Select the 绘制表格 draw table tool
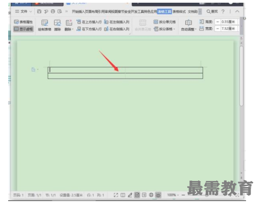256x206 pixels. [x=44, y=25]
